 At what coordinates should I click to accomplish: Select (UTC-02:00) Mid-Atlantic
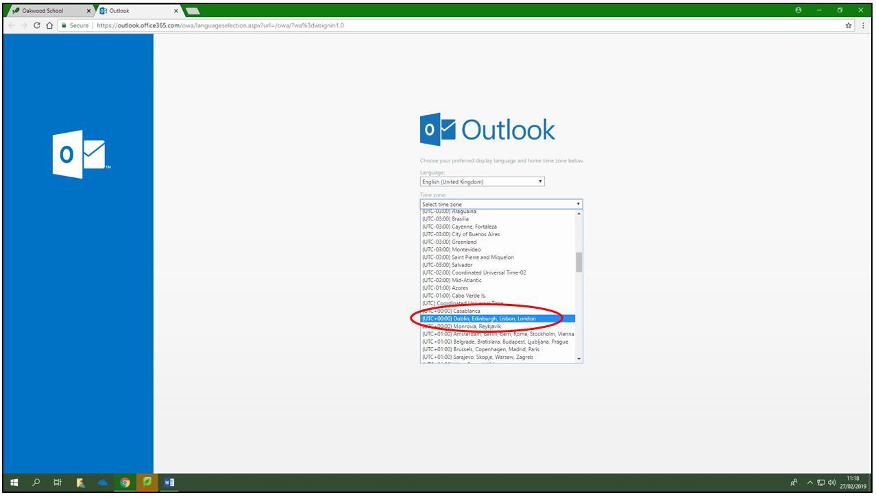[x=498, y=280]
